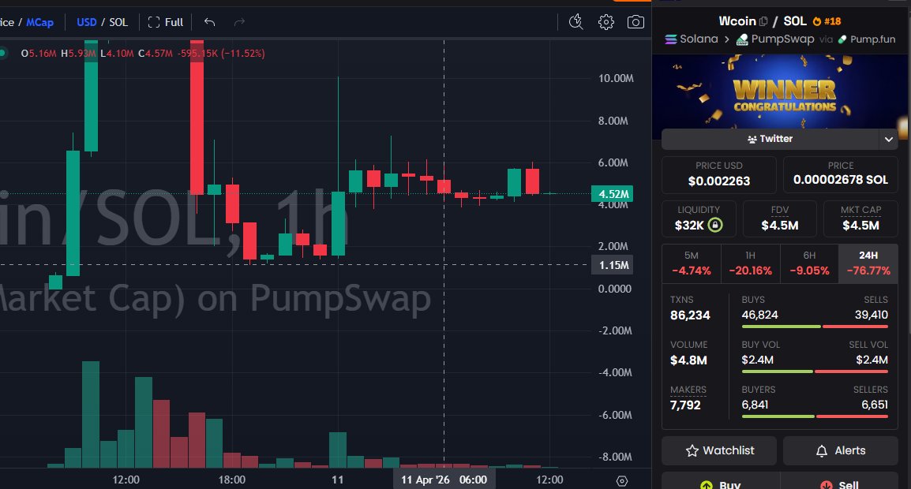
Task: Select the 6H timeframe stats tab
Action: 809,263
